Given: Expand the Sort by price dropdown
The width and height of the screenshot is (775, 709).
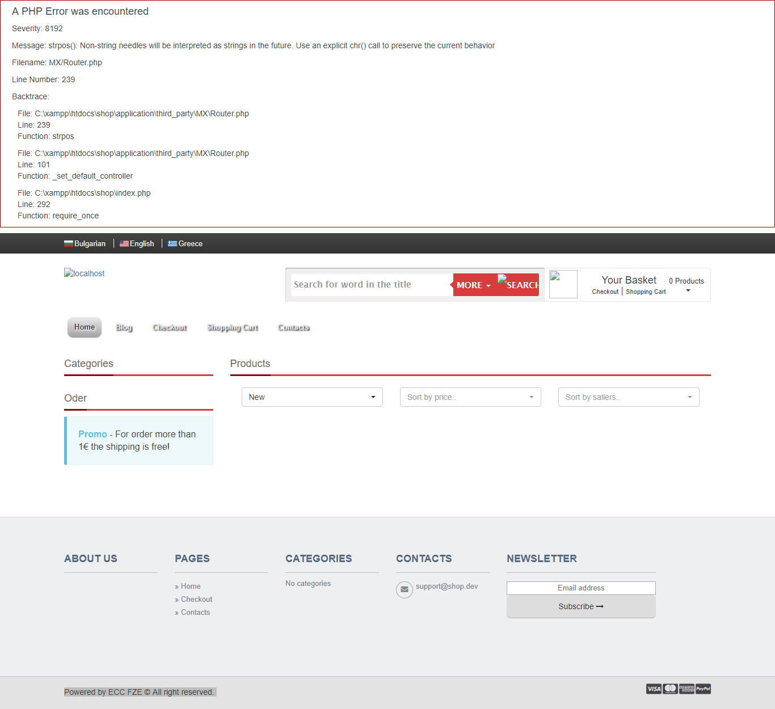Looking at the screenshot, I should pyautogui.click(x=470, y=397).
